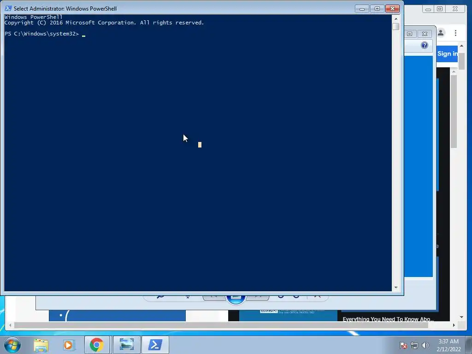
Task: Click the Show desktop button at the taskbar edge
Action: 469,345
